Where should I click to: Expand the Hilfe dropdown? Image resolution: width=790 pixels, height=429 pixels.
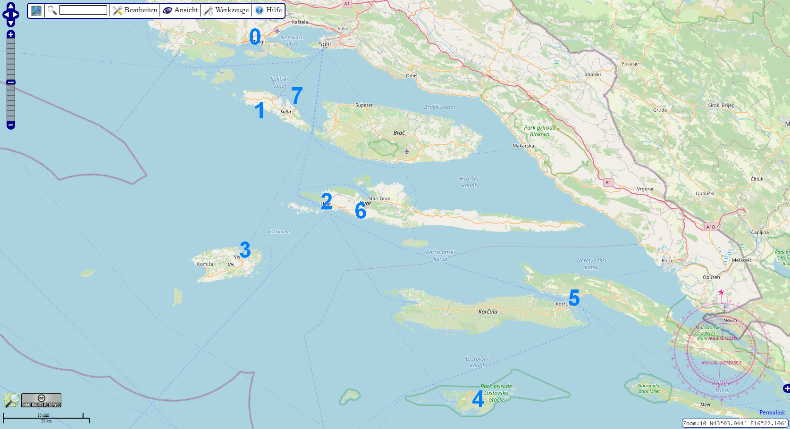click(x=269, y=10)
